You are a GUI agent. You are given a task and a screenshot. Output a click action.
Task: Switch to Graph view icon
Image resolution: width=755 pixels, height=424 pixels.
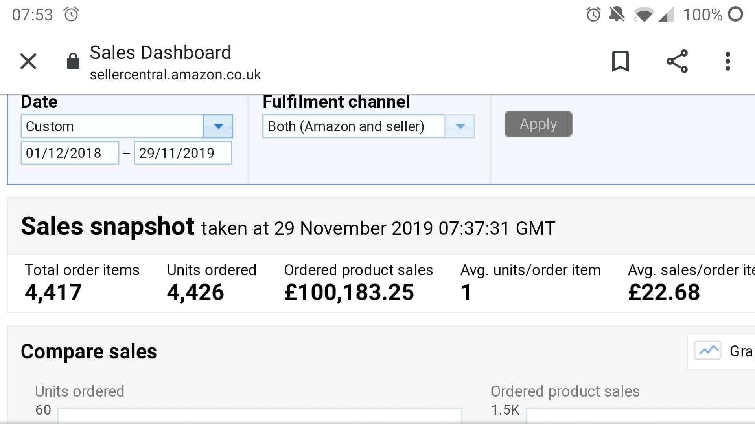click(707, 351)
